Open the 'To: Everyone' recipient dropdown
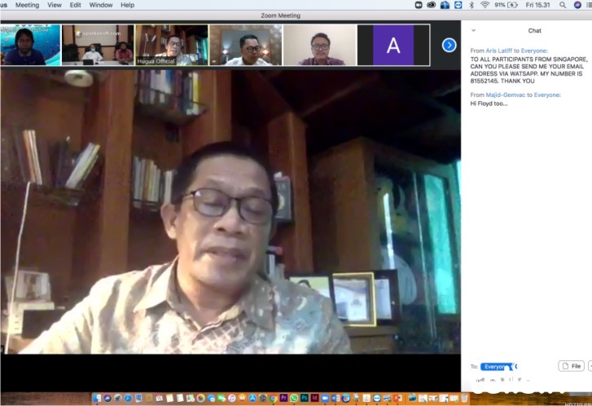 tap(496, 367)
